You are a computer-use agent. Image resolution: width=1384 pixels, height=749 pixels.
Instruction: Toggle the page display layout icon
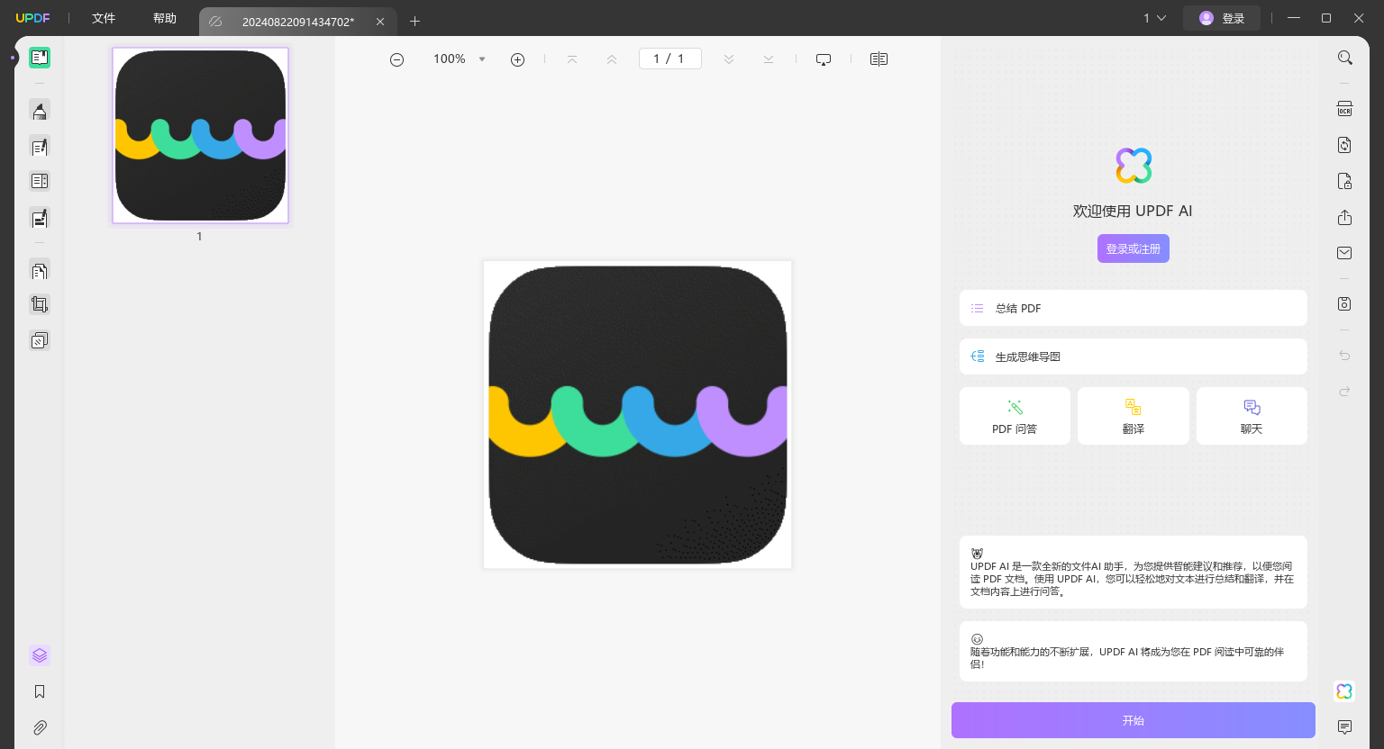[879, 59]
